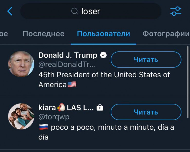Open kiara's group photo avatar
The height and width of the screenshot is (152, 190).
pos(21,116)
